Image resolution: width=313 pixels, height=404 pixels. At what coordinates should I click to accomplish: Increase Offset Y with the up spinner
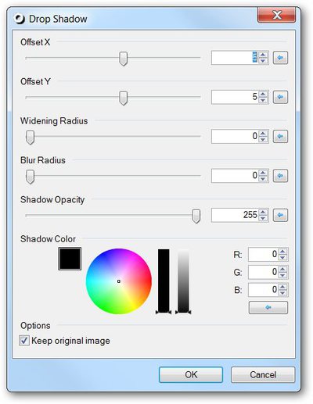(x=263, y=94)
